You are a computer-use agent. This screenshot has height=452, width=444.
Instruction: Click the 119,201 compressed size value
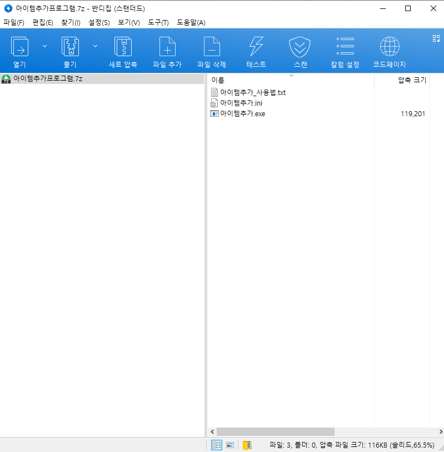click(412, 114)
